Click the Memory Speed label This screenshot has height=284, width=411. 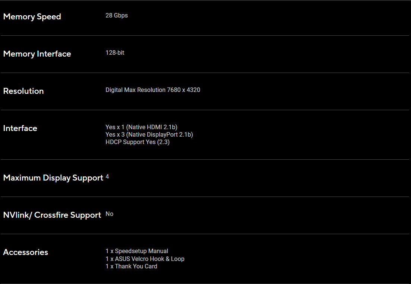[32, 17]
